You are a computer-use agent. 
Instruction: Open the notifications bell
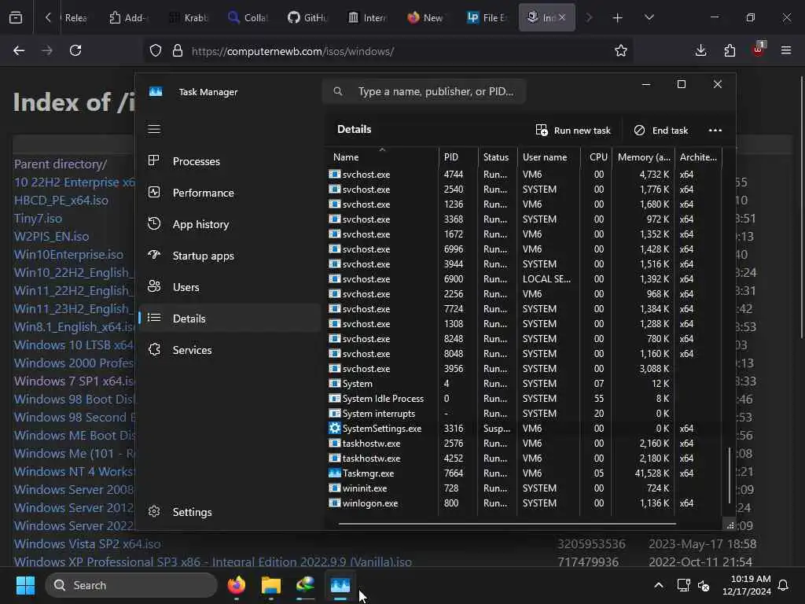pyautogui.click(x=784, y=585)
